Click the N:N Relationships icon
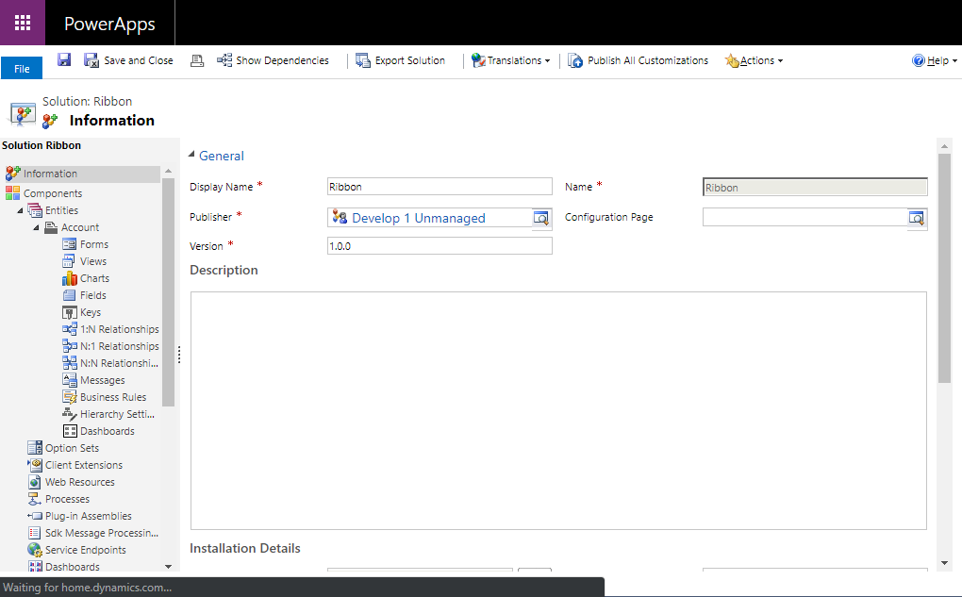962x597 pixels. [70, 363]
